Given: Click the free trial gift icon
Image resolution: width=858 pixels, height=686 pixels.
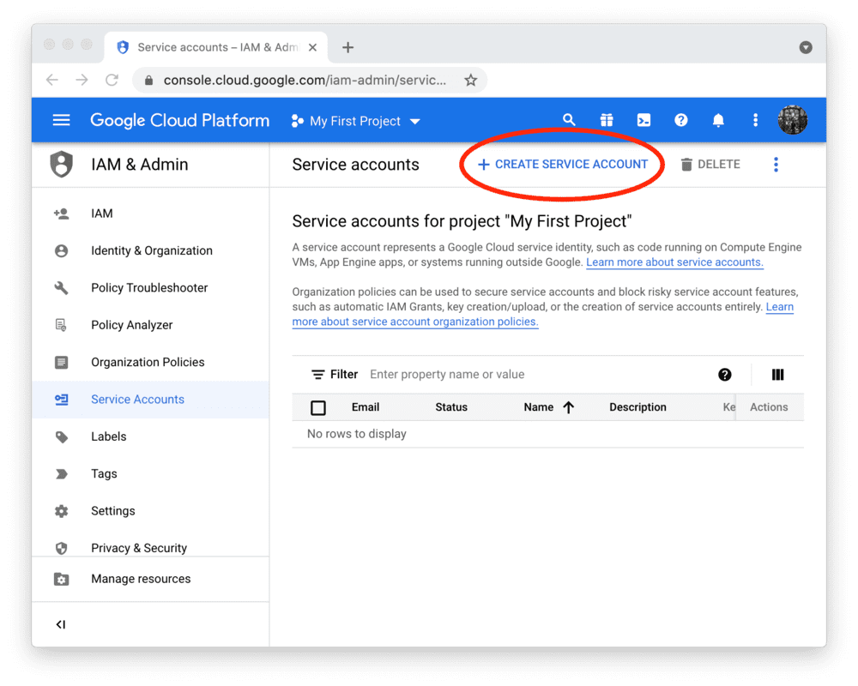Looking at the screenshot, I should (x=607, y=119).
